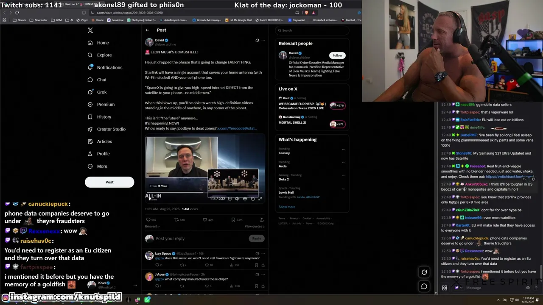Open Home in the X sidebar
The image size is (543, 305).
click(x=98, y=43)
